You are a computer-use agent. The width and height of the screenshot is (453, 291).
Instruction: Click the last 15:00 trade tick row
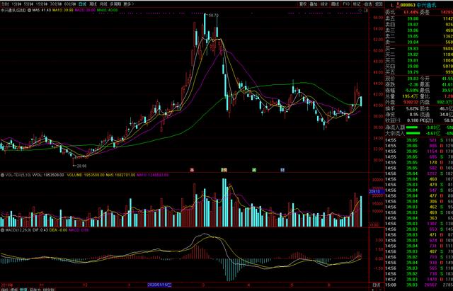419,285
